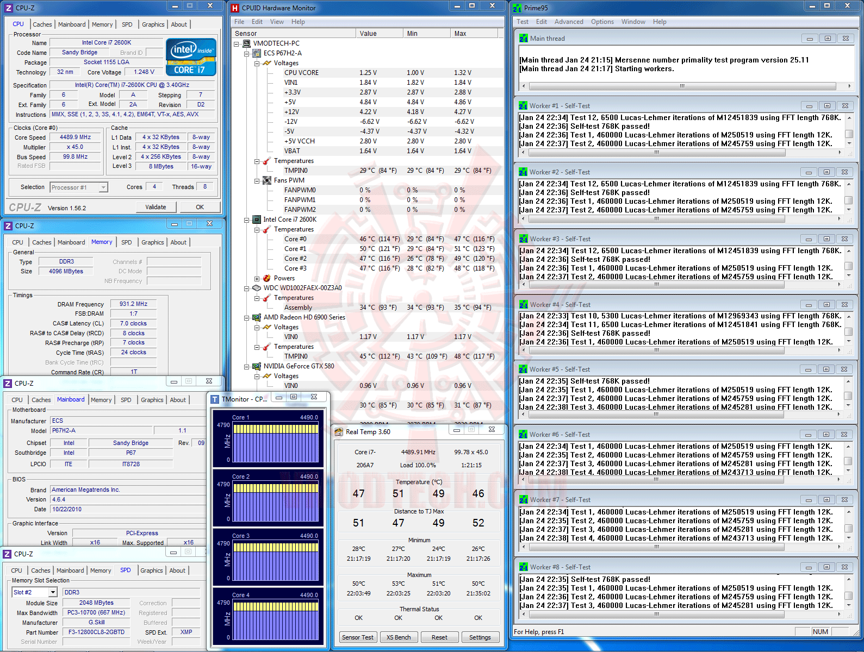Collapse the VMODTECH-PC root node
864x652 pixels.
pos(237,44)
